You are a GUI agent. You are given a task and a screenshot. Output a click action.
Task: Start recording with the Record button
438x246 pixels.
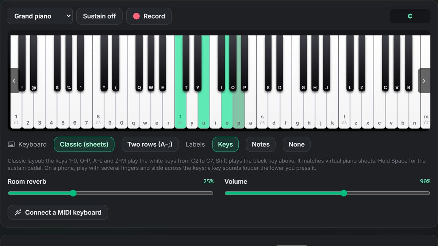pos(149,16)
